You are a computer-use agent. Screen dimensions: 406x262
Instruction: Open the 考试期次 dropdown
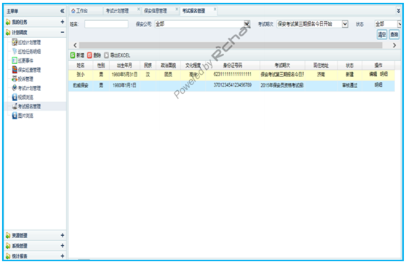pos(345,24)
